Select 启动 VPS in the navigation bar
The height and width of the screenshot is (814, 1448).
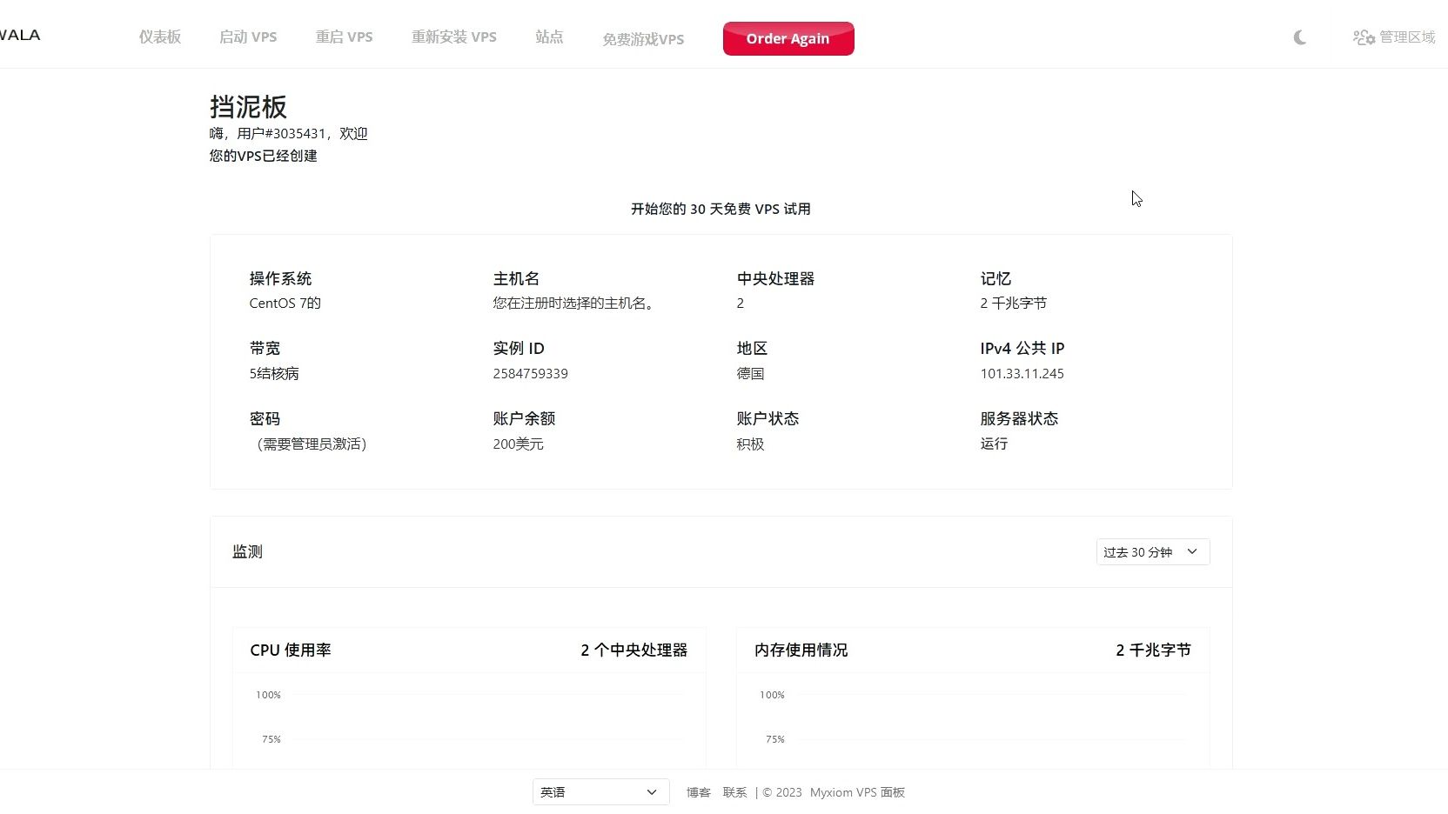248,37
